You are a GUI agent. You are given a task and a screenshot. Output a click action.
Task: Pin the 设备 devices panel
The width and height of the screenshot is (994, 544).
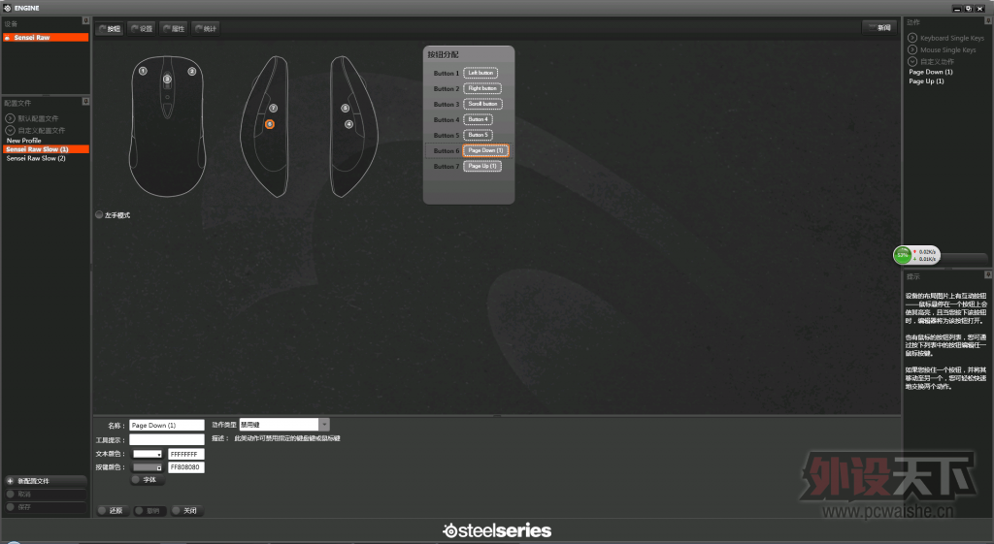pyautogui.click(x=85, y=21)
